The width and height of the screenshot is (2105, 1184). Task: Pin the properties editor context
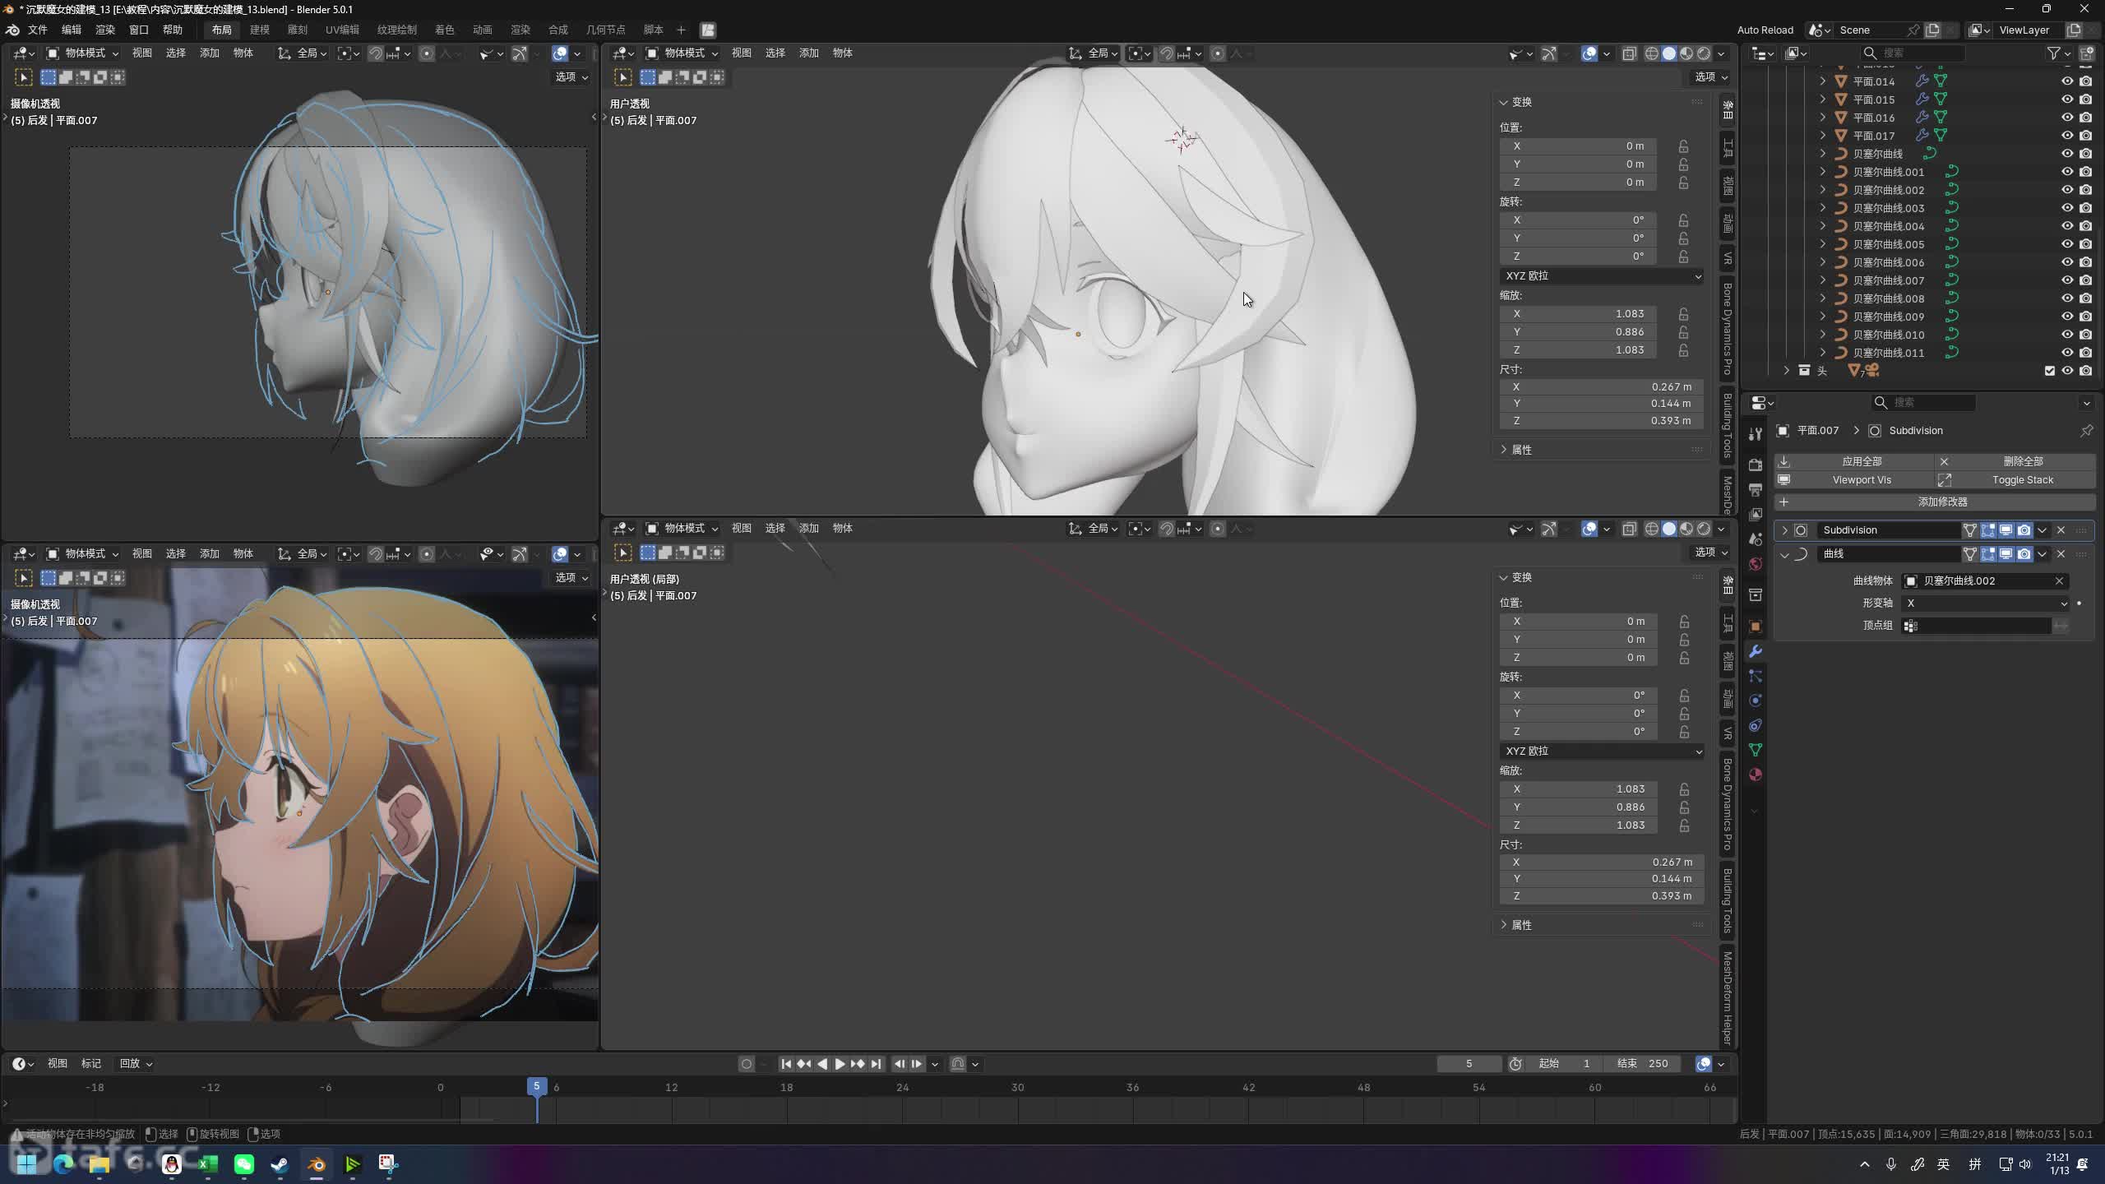click(x=2086, y=431)
